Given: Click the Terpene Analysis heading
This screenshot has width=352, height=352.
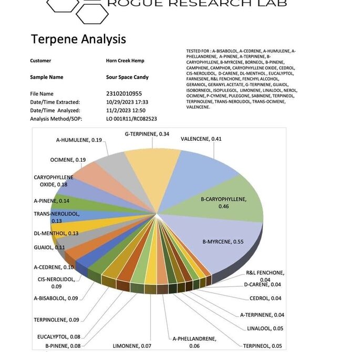Looking at the screenshot, I should point(78,39).
